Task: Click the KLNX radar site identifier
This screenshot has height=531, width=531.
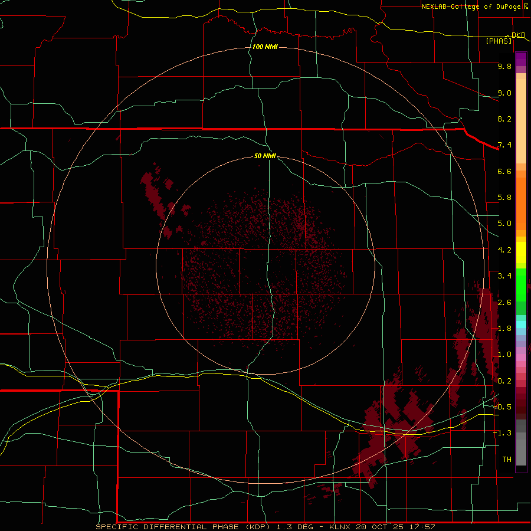Action: (x=340, y=527)
